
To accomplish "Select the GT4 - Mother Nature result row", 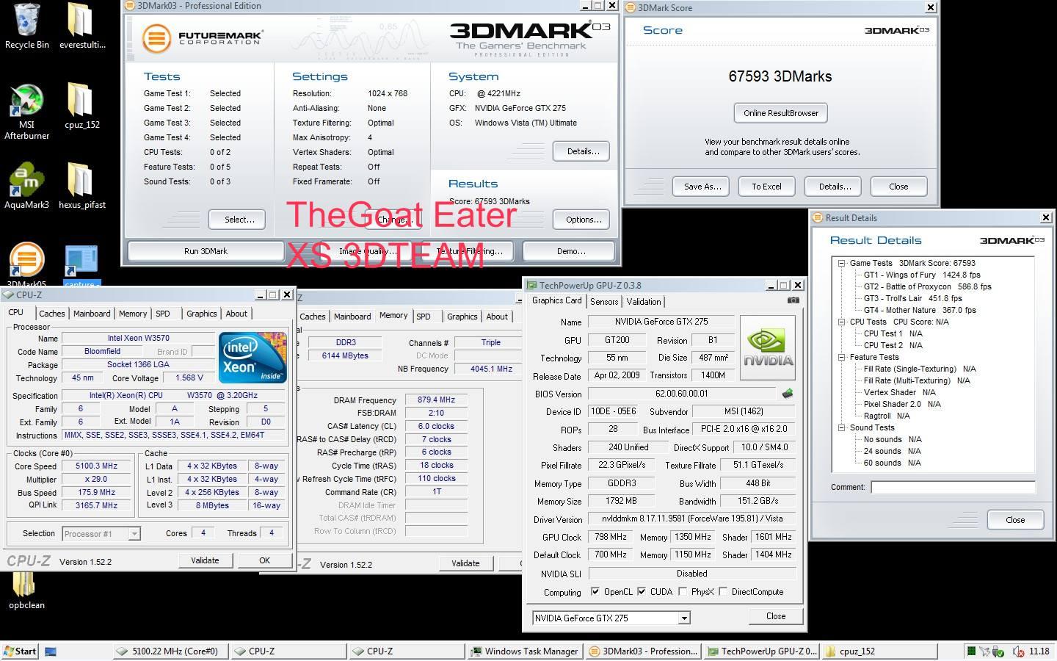I will point(920,310).
